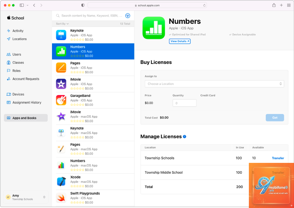
Task: Select GarageBand app icon
Action: coord(61,100)
